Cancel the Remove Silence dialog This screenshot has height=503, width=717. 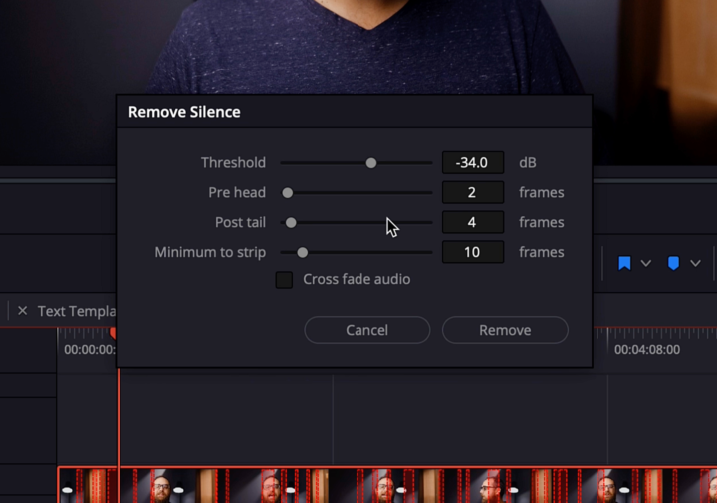[366, 330]
